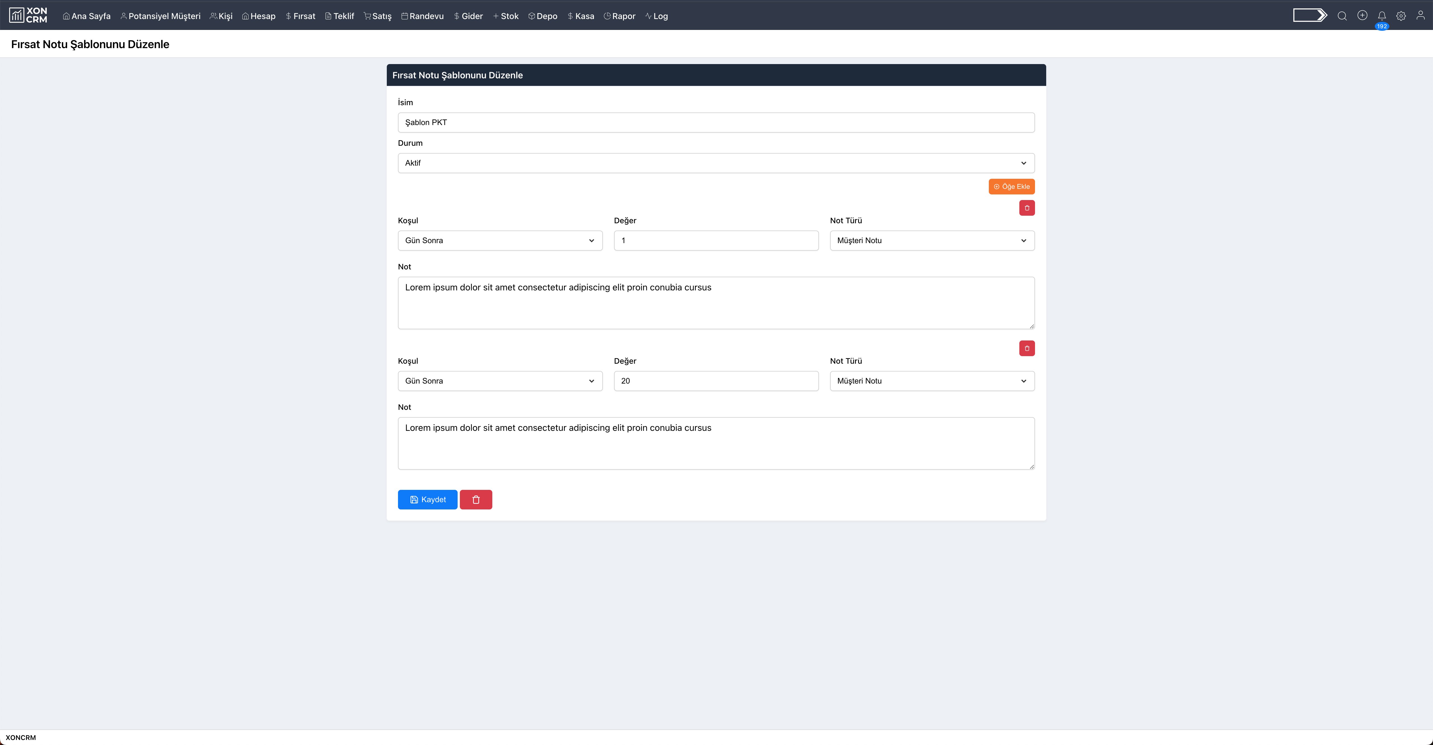
Task: Click the plus circle quick-add icon
Action: (1362, 16)
